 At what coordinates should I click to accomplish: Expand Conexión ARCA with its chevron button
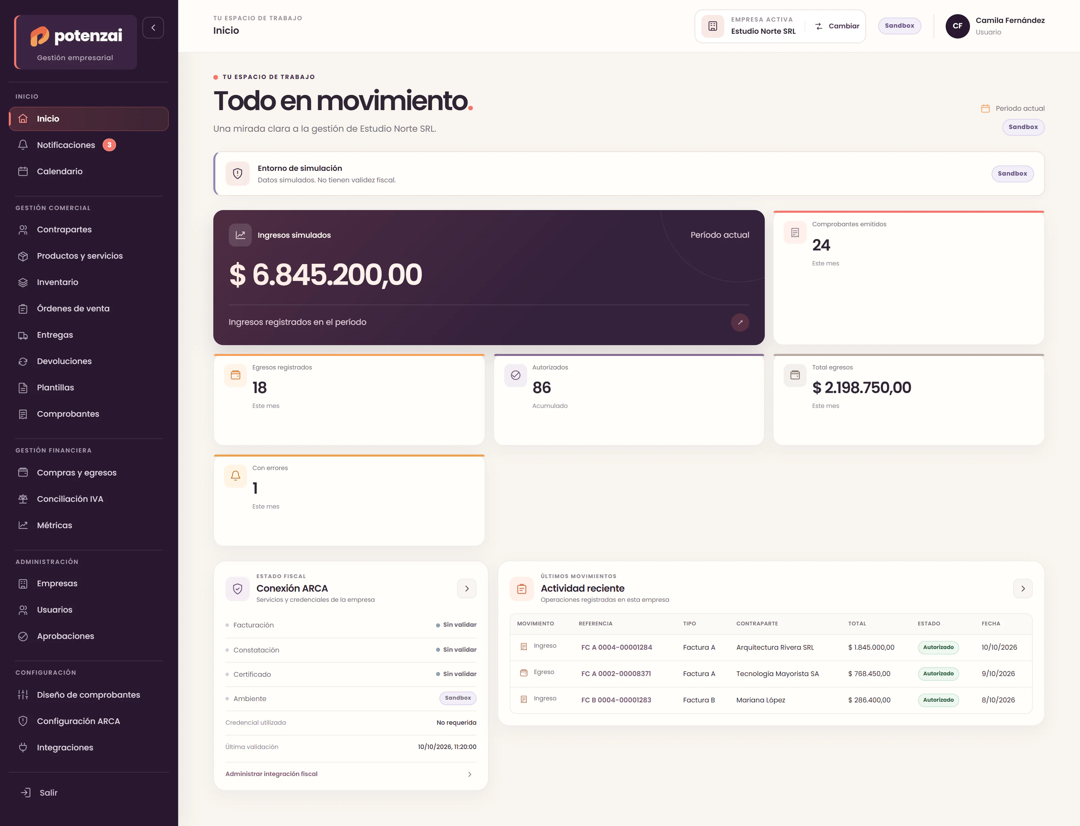[x=467, y=589]
